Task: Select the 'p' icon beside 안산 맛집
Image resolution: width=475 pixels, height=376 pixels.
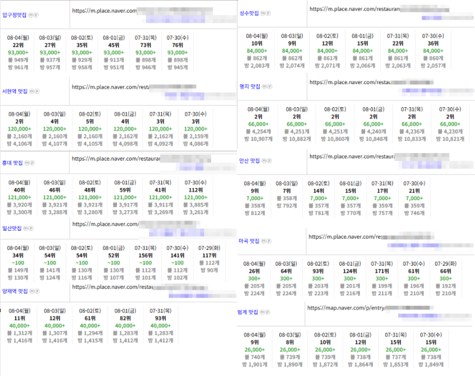Action: tap(269, 161)
